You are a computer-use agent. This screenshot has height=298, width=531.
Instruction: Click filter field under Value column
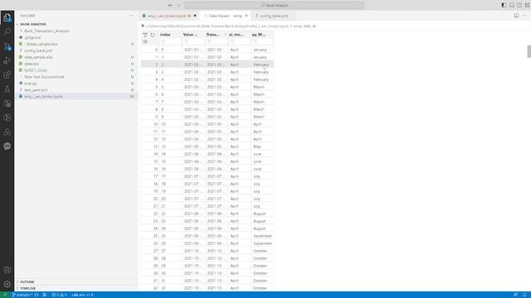(193, 42)
